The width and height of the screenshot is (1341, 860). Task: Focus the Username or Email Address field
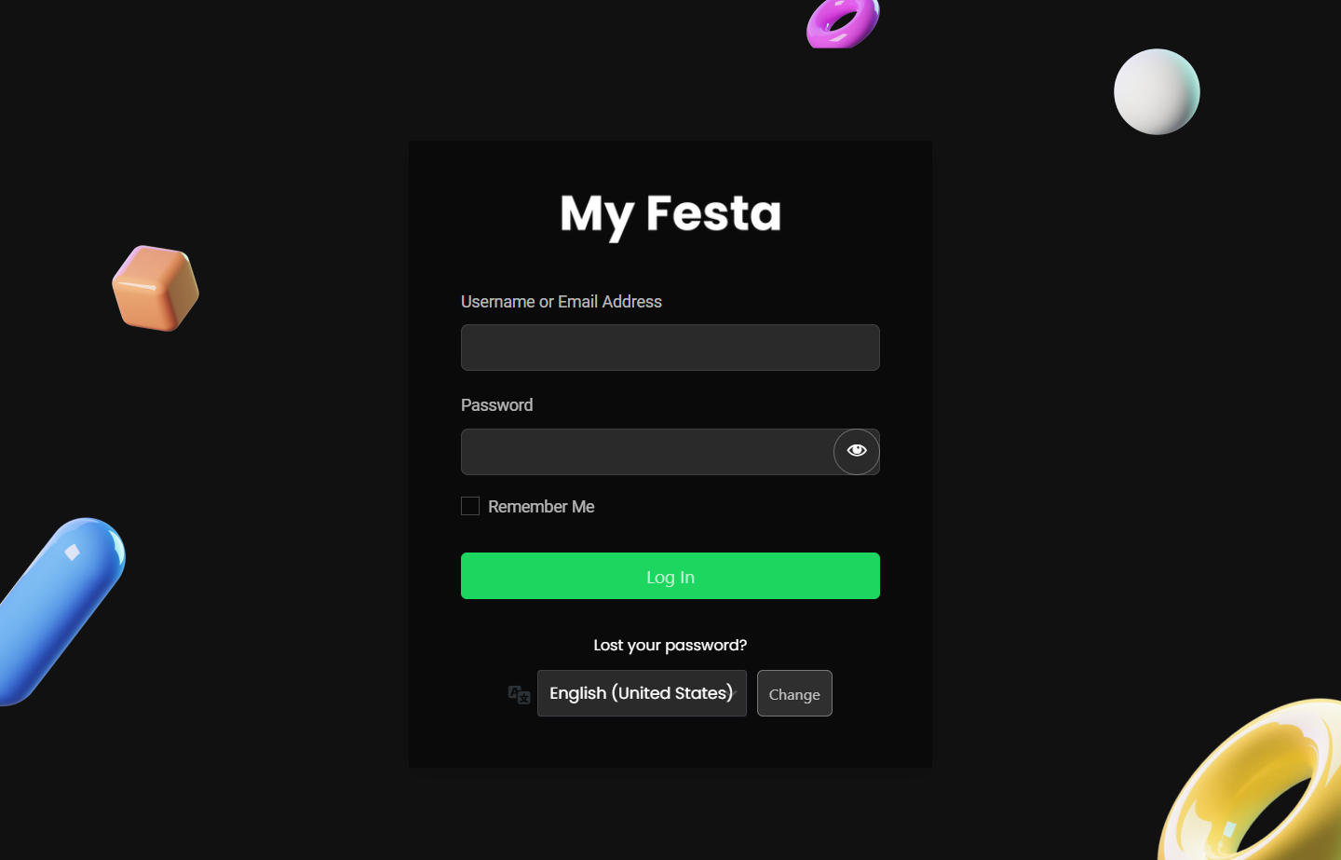[x=670, y=348]
